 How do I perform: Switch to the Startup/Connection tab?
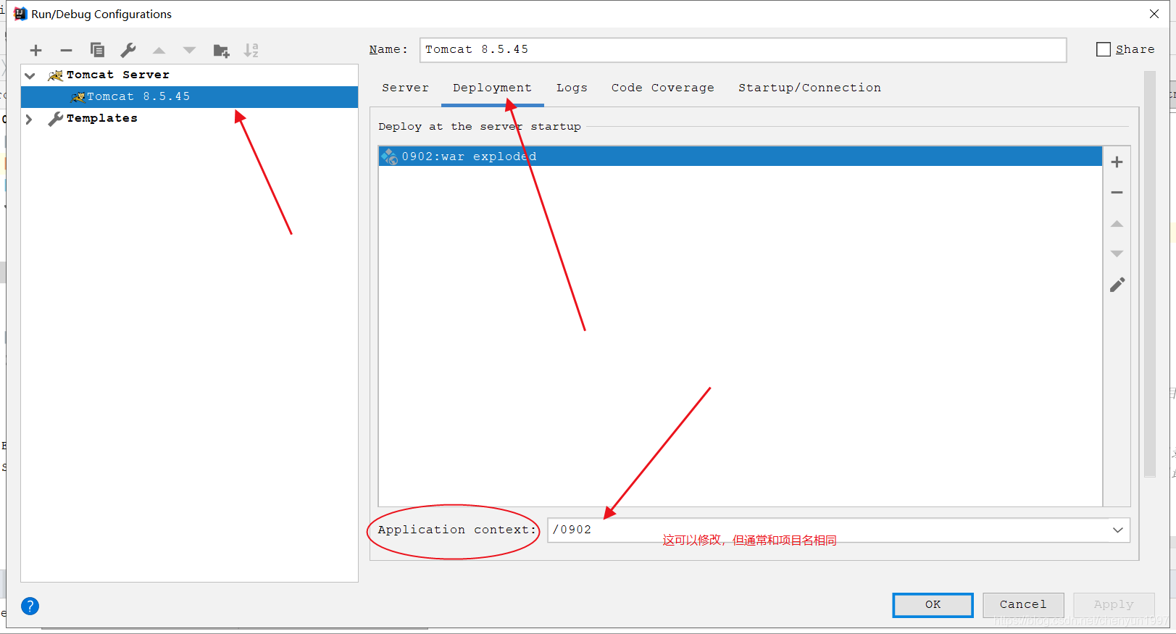point(809,88)
